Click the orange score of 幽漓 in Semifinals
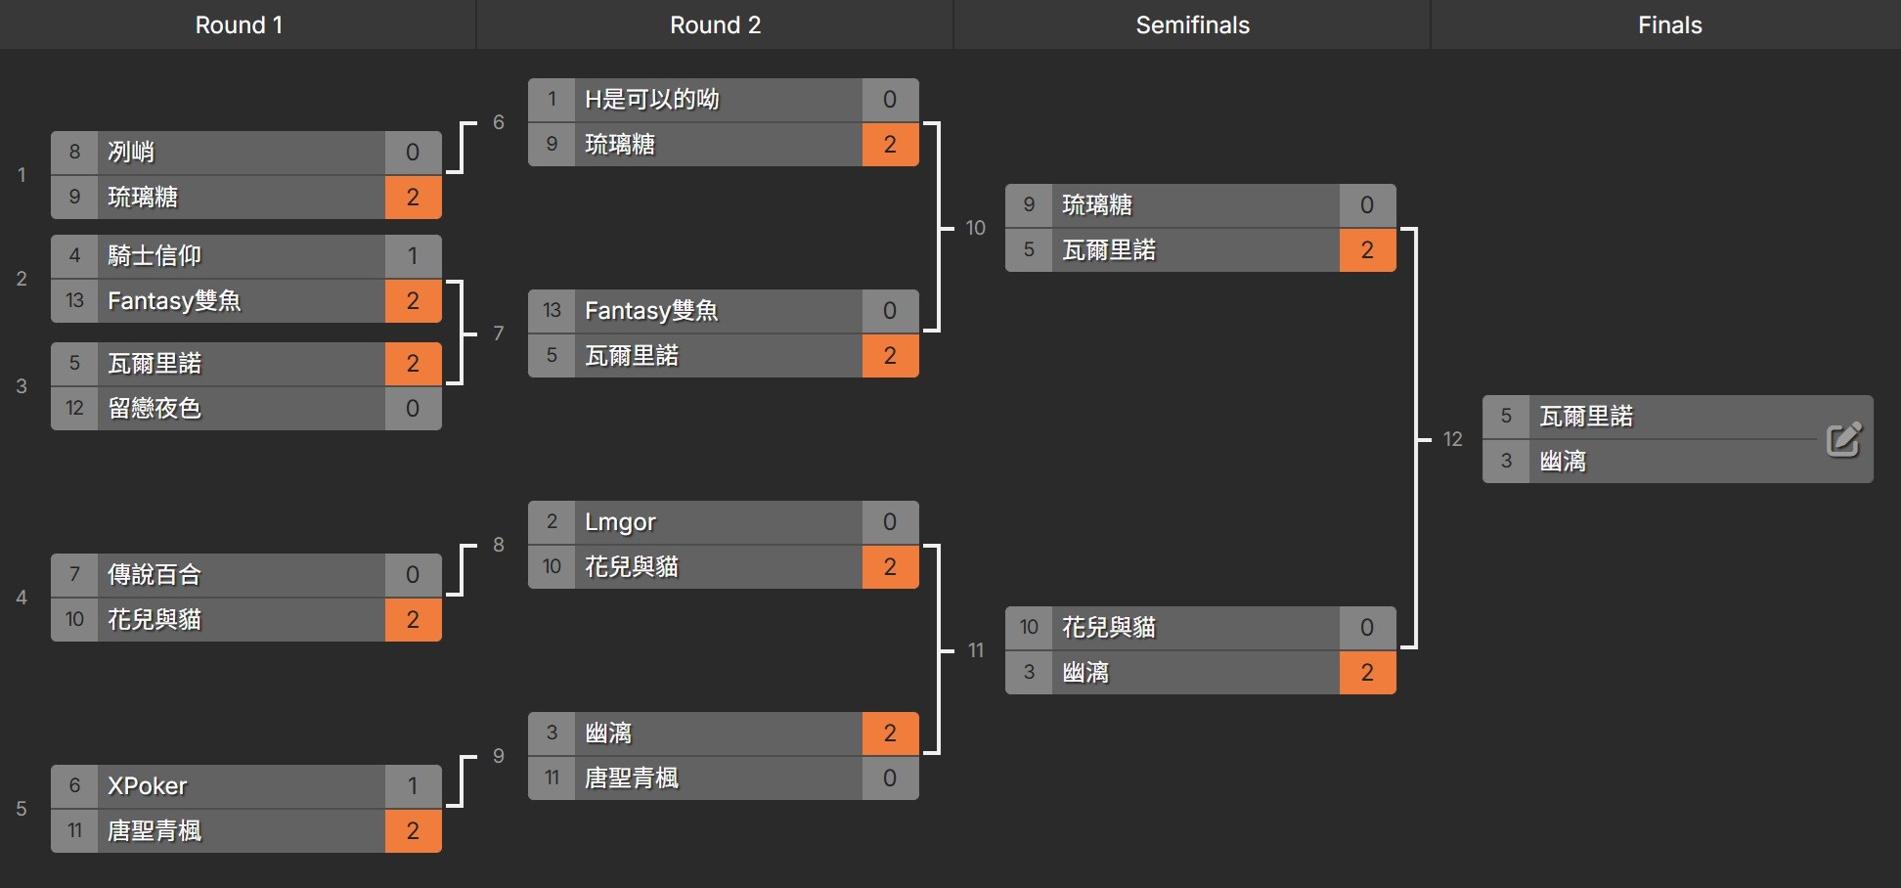The image size is (1901, 888). [x=1367, y=673]
